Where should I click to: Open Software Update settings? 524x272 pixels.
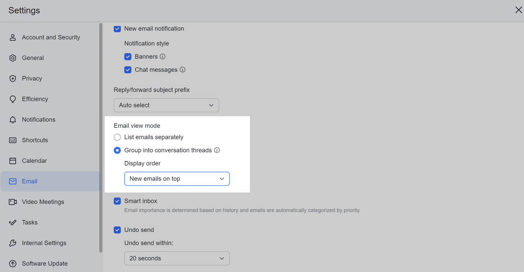click(x=45, y=263)
